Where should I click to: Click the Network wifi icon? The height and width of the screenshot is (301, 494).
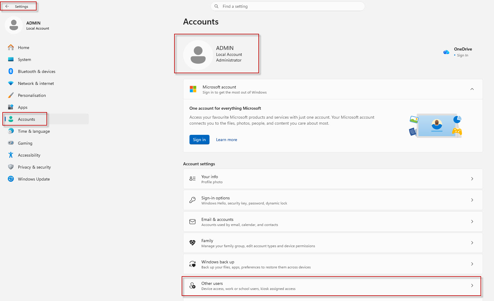(11, 83)
